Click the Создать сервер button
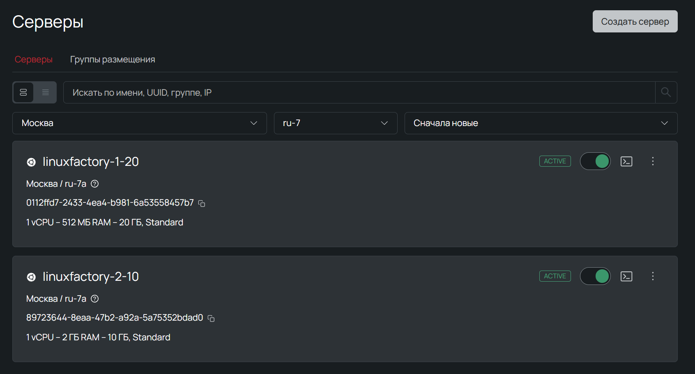Screen dimensions: 695x374 [635, 21]
